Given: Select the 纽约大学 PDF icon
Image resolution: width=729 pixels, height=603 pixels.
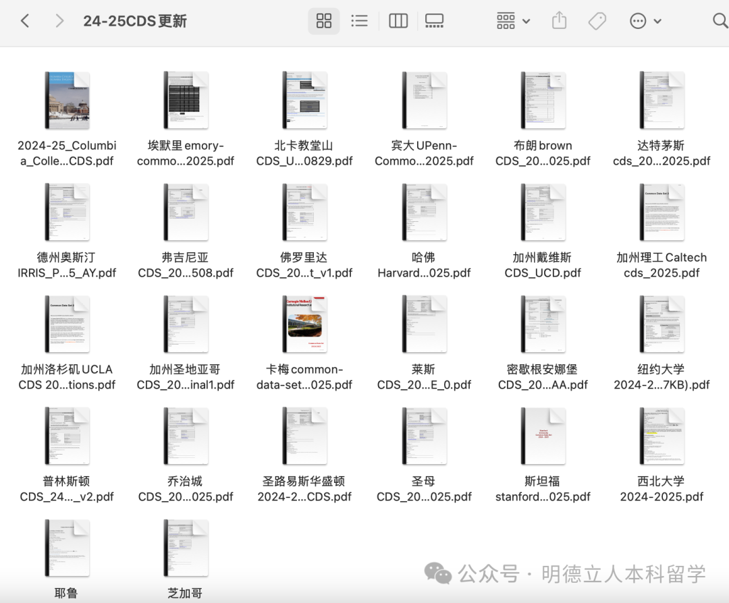Looking at the screenshot, I should point(661,324).
